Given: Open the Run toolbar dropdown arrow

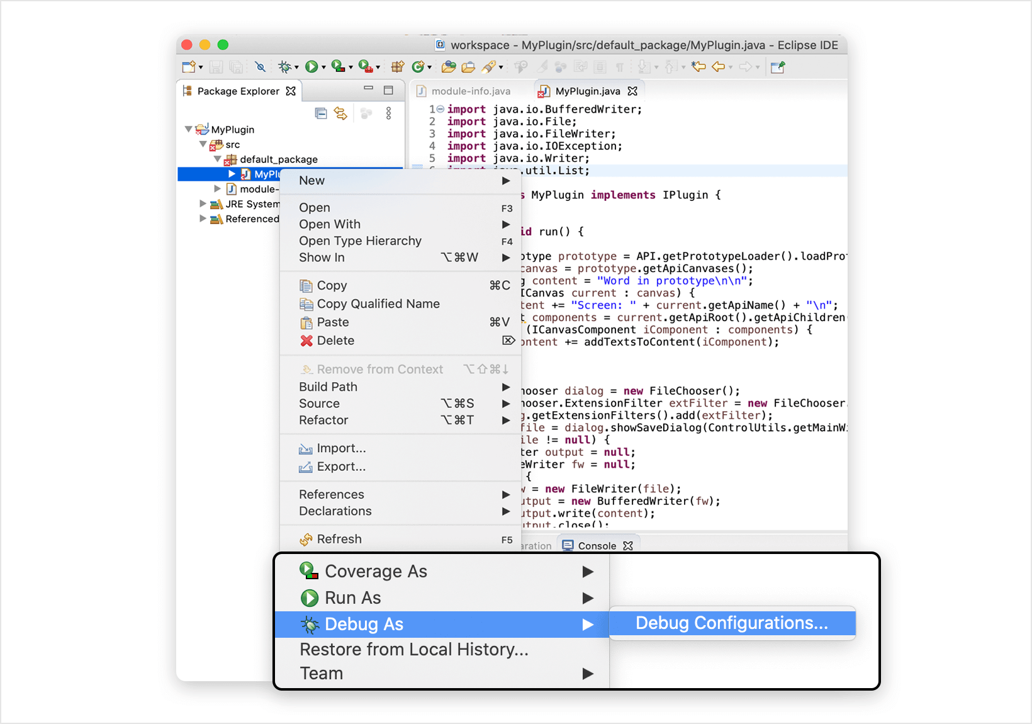Looking at the screenshot, I should tap(323, 67).
